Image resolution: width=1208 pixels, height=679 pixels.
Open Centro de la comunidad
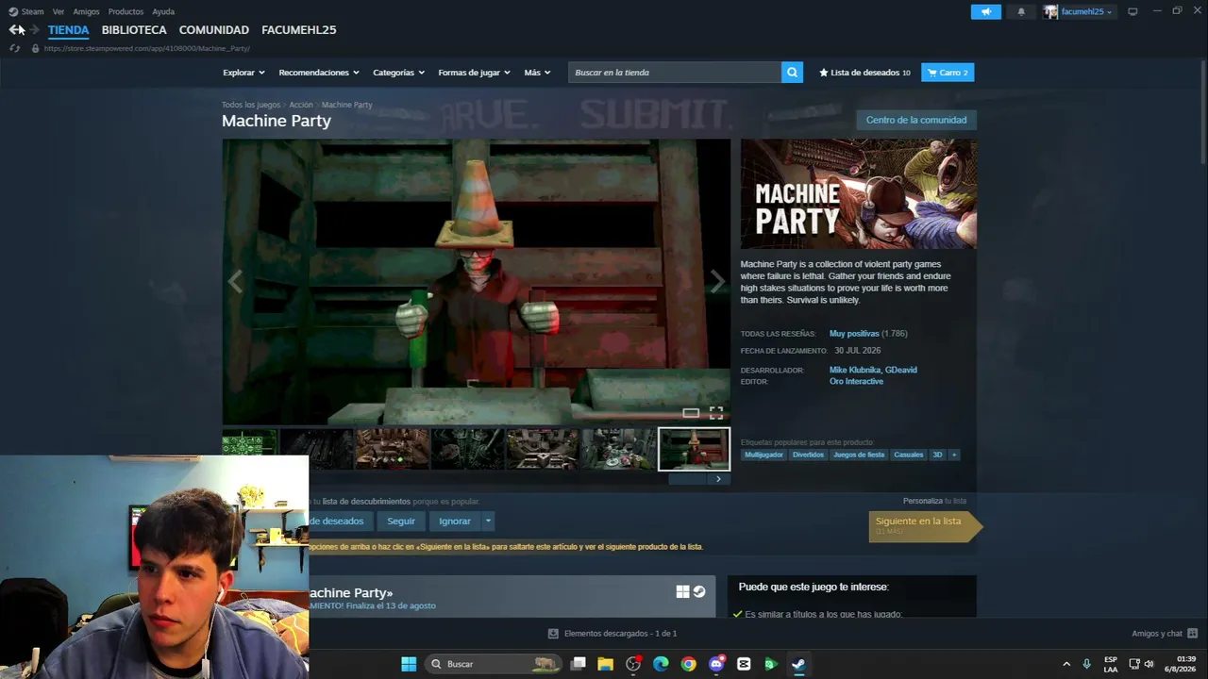tap(916, 120)
